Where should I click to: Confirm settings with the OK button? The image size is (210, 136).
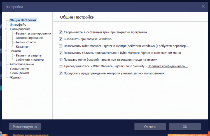[185, 127]
